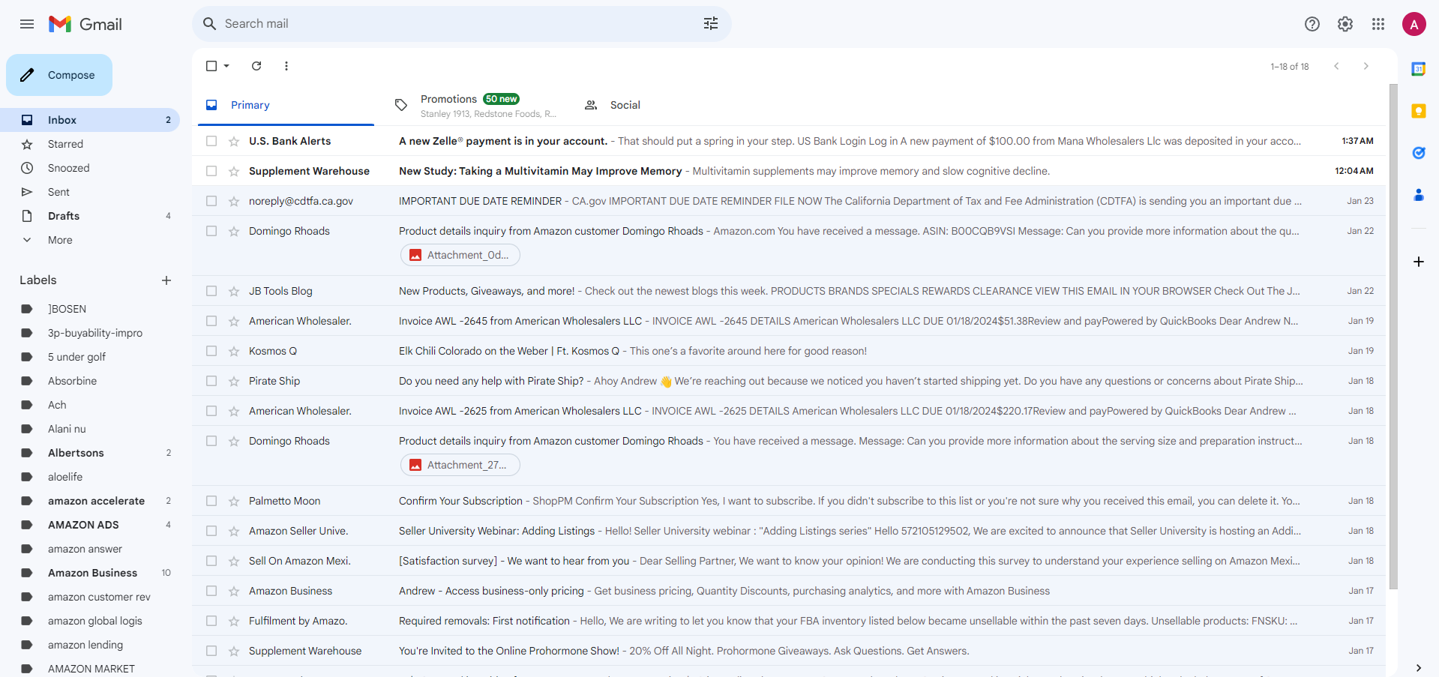
Task: Create a new label with plus icon
Action: (x=166, y=280)
